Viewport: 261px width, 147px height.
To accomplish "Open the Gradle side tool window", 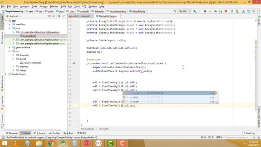I will [259, 21].
